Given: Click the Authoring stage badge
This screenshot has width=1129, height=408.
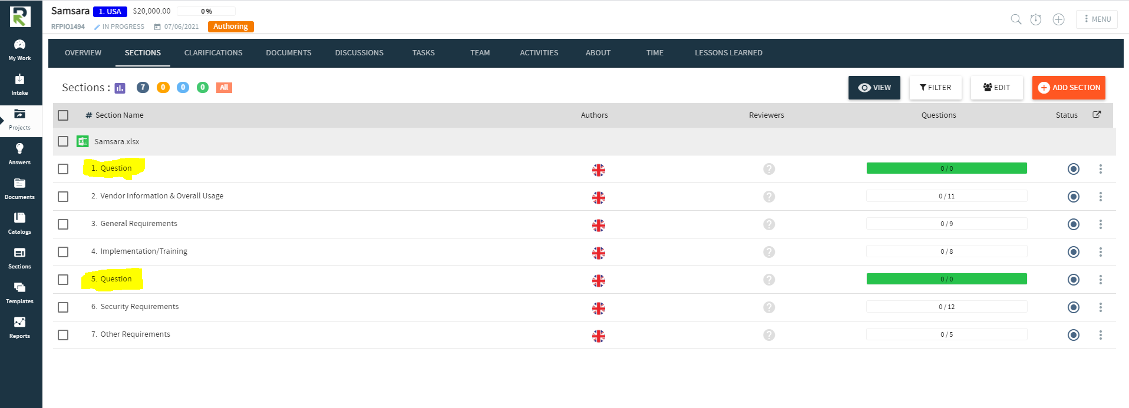Looking at the screenshot, I should (x=231, y=26).
